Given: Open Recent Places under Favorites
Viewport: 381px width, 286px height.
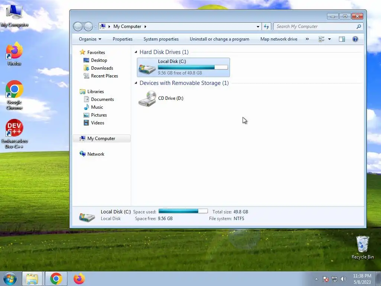Looking at the screenshot, I should pyautogui.click(x=105, y=76).
